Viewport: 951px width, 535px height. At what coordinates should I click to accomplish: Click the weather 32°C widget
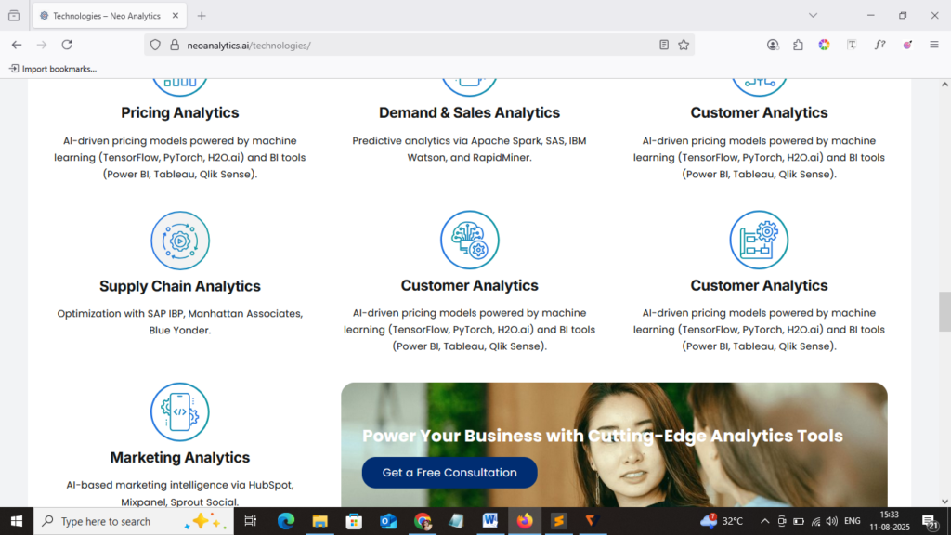coord(722,521)
